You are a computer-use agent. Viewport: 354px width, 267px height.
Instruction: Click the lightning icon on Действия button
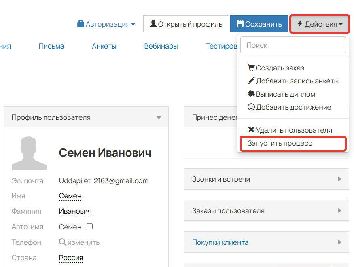point(299,23)
